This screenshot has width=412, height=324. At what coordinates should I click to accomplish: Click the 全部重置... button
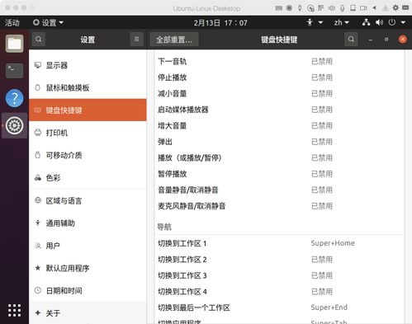pyautogui.click(x=174, y=40)
